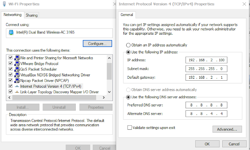250x150 pixels.
Task: Switch to the Sharing tab
Action: 32,15
